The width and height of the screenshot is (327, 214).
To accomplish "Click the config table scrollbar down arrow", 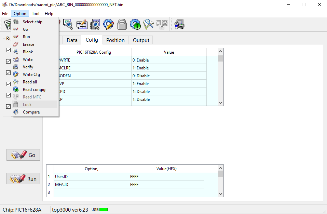I will tap(220, 103).
